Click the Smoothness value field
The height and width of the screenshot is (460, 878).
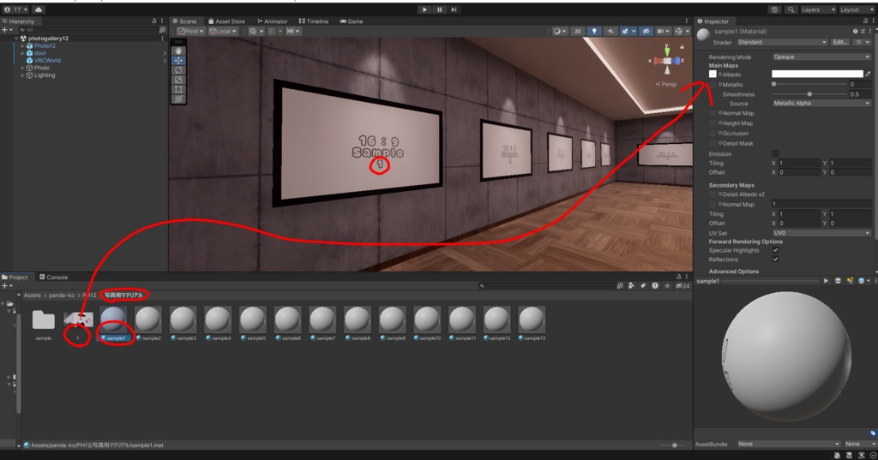(x=860, y=94)
